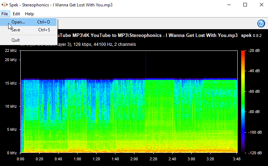
Task: Open the Help menu
Action: point(29,14)
